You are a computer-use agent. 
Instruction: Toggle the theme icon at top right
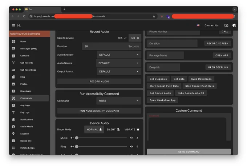coord(234,25)
